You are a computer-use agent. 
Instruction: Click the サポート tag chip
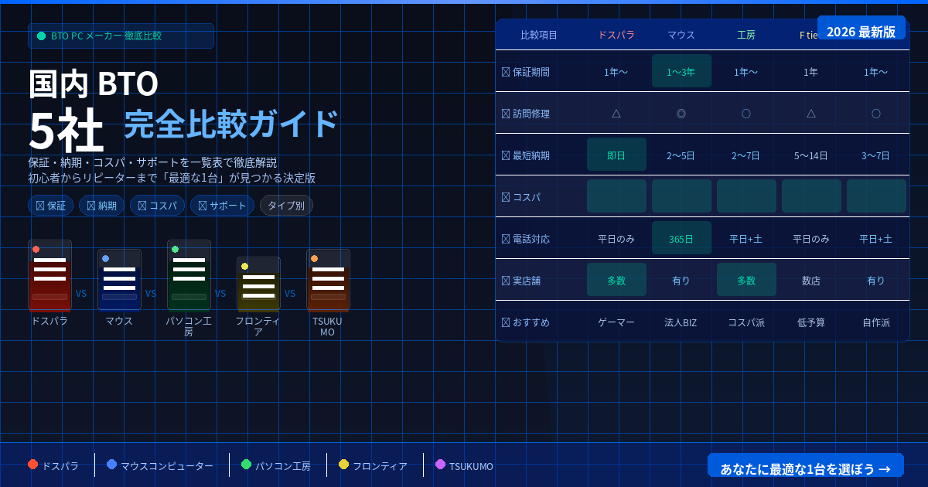coord(222,206)
